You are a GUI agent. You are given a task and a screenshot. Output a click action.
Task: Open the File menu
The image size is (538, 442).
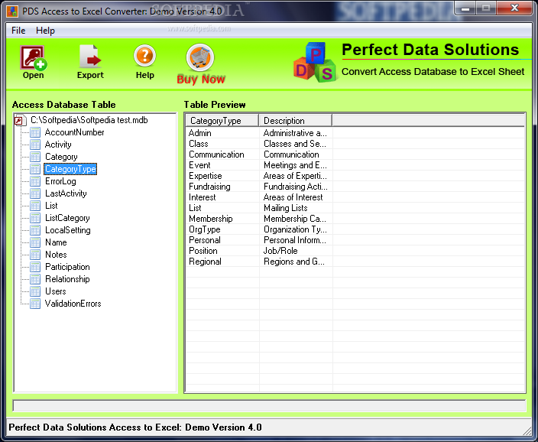(18, 31)
